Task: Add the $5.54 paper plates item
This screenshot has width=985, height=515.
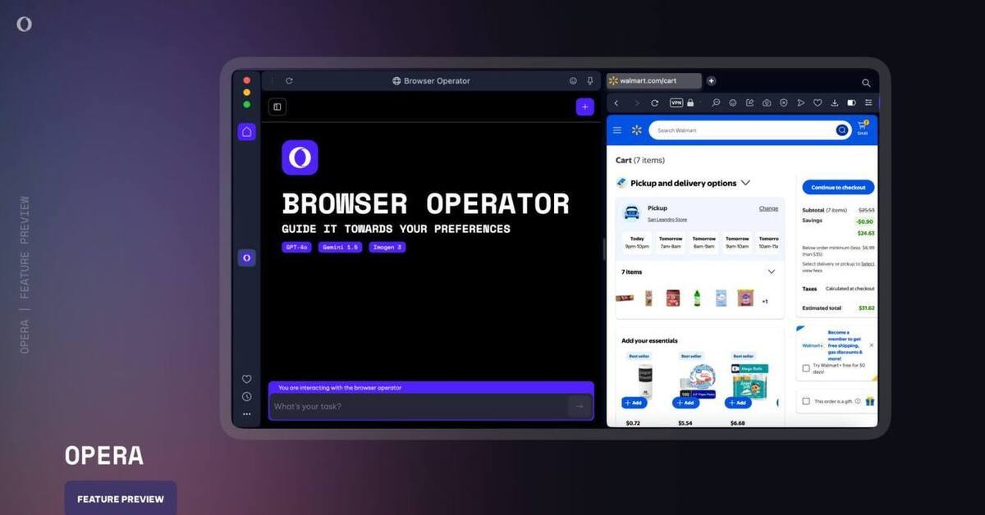Action: point(686,403)
